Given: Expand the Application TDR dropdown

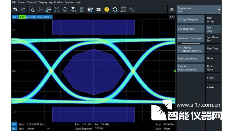Looking at the screenshot, I should coord(199,10).
